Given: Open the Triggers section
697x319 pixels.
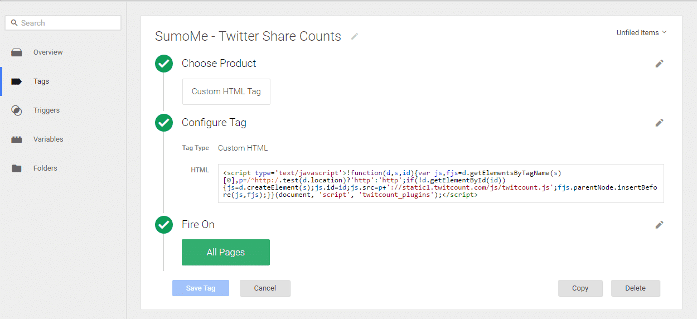Looking at the screenshot, I should [x=46, y=110].
